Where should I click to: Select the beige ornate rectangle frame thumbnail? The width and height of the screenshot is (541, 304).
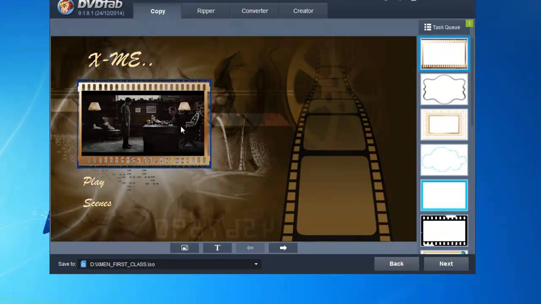click(x=444, y=125)
